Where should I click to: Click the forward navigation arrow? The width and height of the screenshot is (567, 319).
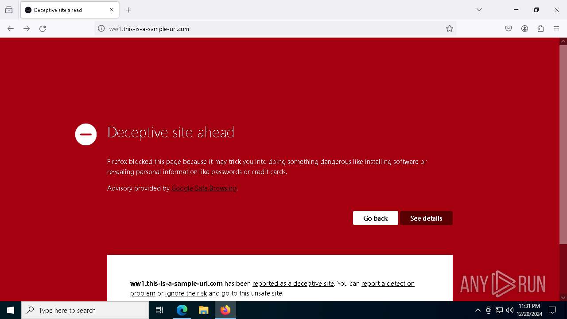27,29
